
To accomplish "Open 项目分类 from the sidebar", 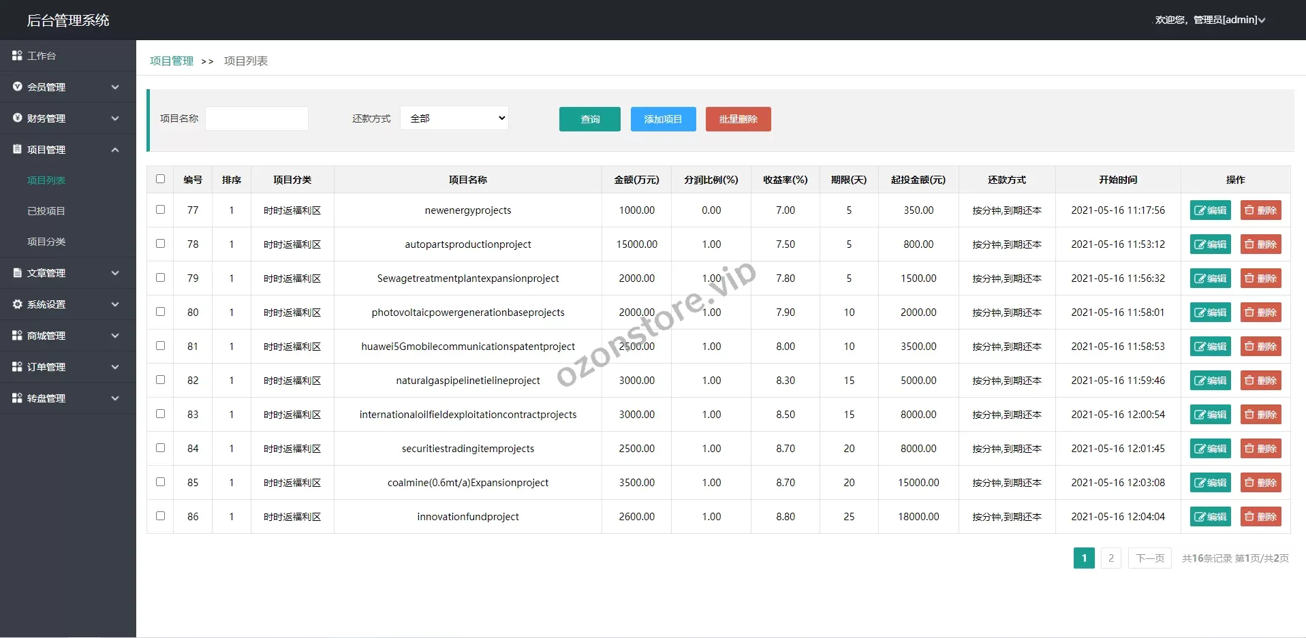I will click(x=46, y=242).
